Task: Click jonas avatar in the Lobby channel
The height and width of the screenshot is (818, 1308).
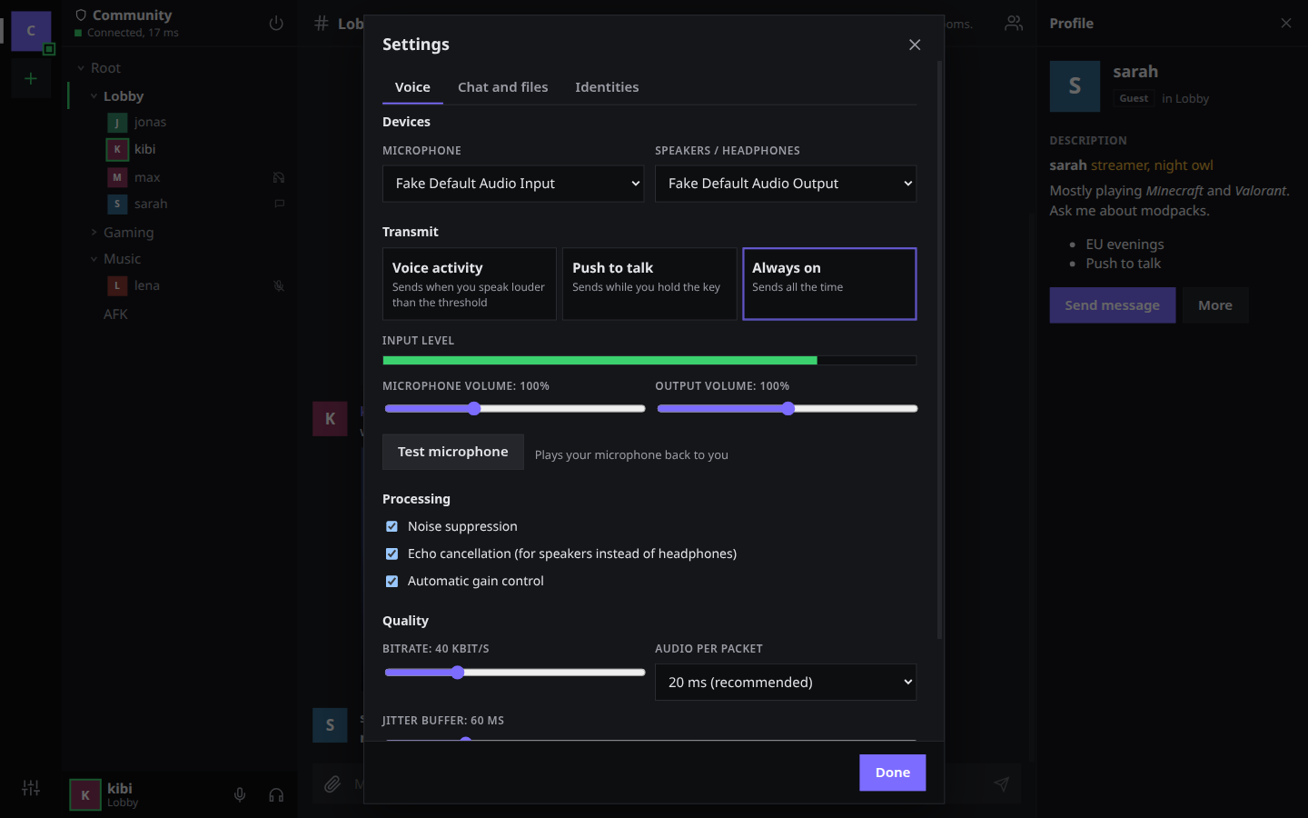Action: pyautogui.click(x=117, y=123)
